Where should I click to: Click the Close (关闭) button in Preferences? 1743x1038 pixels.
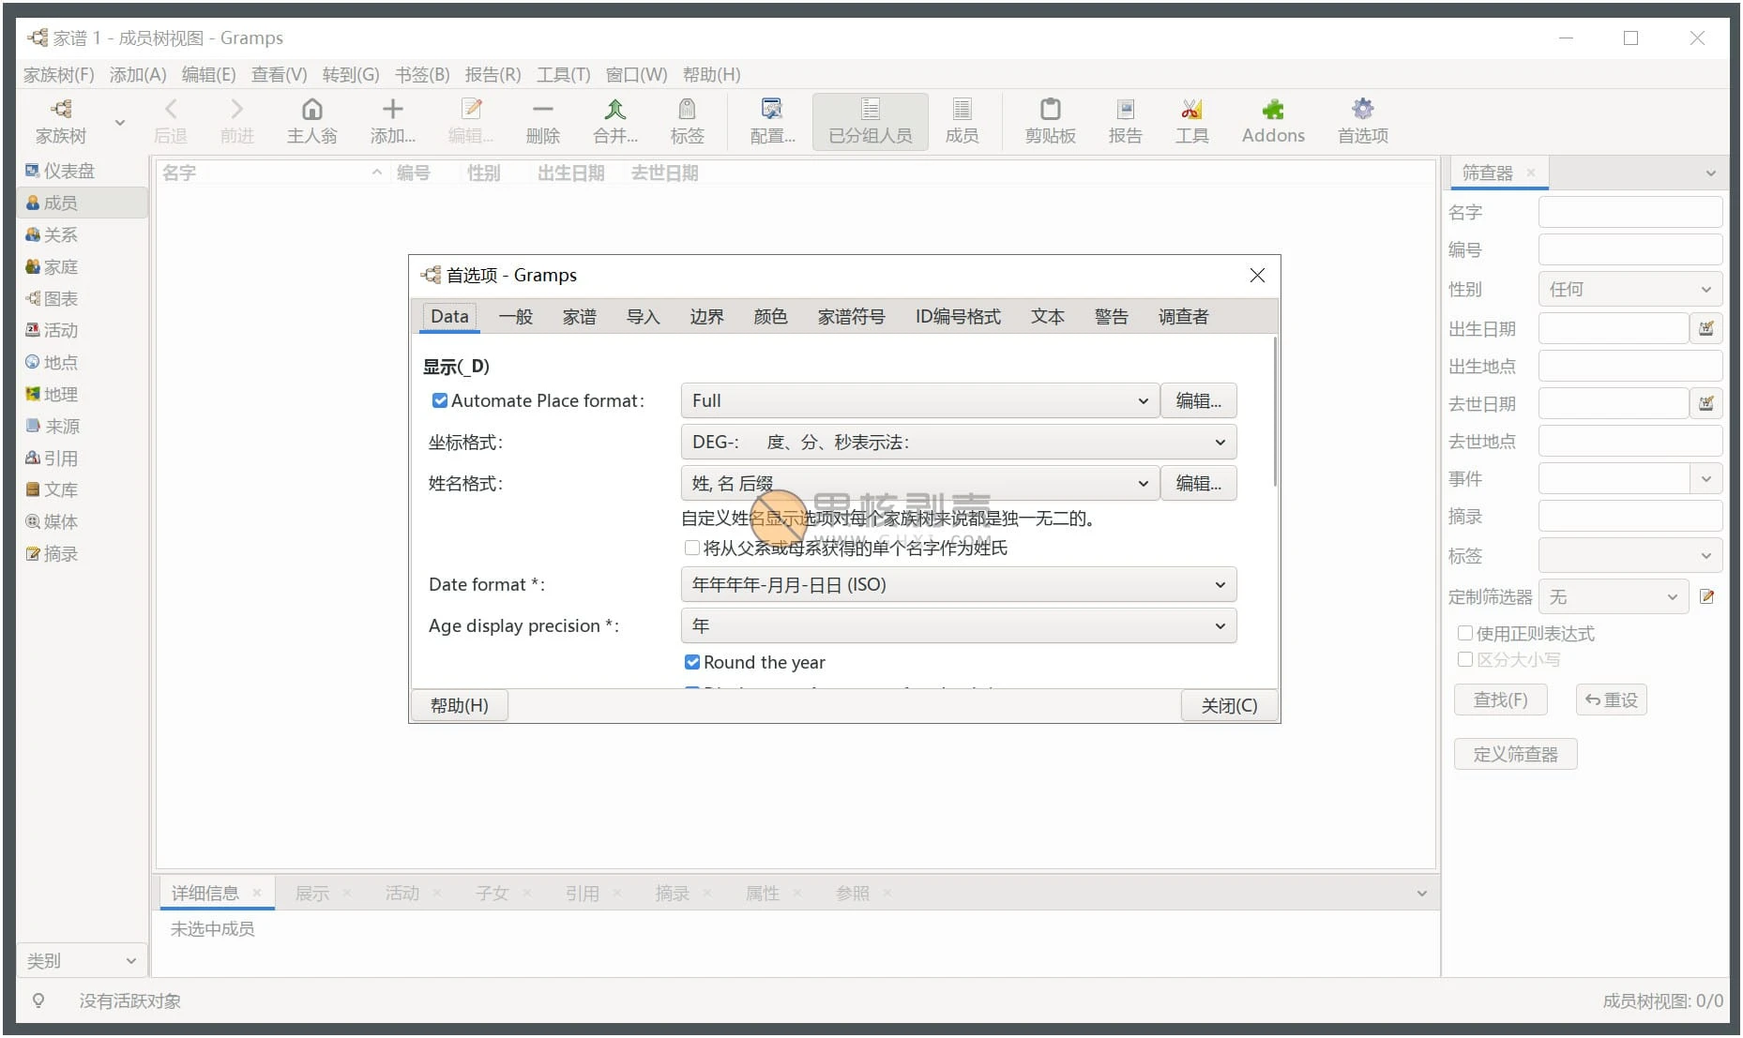[1229, 706]
